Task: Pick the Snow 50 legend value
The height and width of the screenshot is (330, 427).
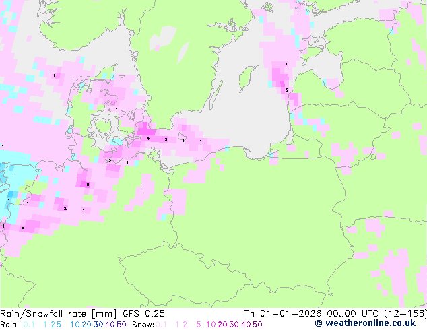Action: click(258, 325)
